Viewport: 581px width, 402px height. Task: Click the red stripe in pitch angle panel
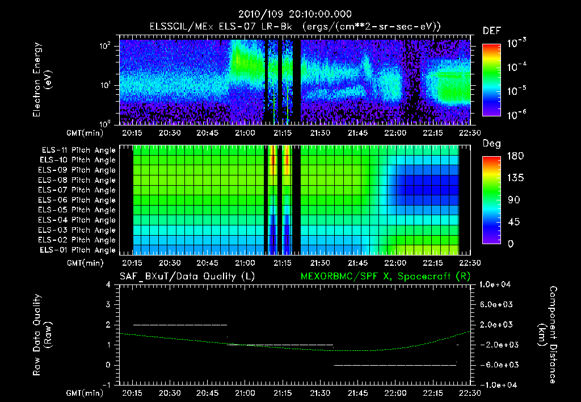273,160
